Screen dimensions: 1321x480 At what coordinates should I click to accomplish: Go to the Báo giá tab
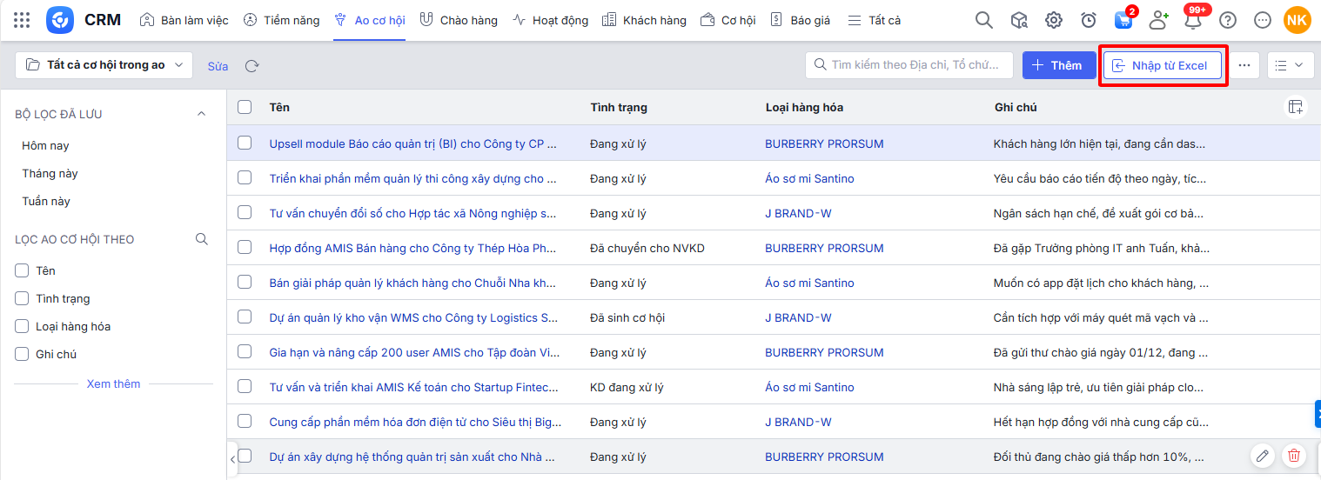point(800,20)
